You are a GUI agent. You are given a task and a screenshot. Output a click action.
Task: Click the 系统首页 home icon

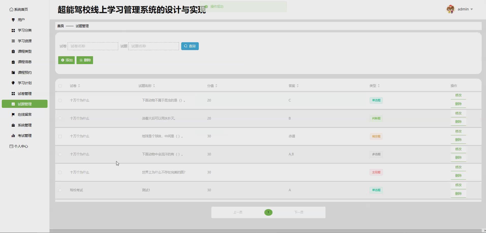click(x=11, y=9)
